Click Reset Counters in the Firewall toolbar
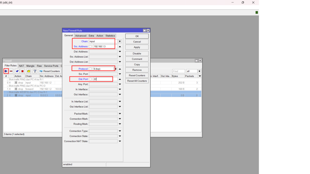 coord(50,71)
